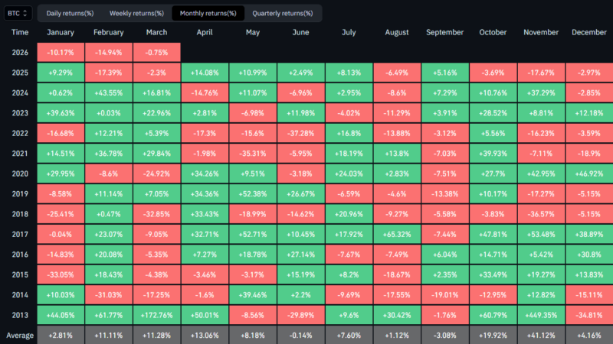Viewport: 613px width, 344px height.
Task: Click the Time column header
Action: point(20,33)
